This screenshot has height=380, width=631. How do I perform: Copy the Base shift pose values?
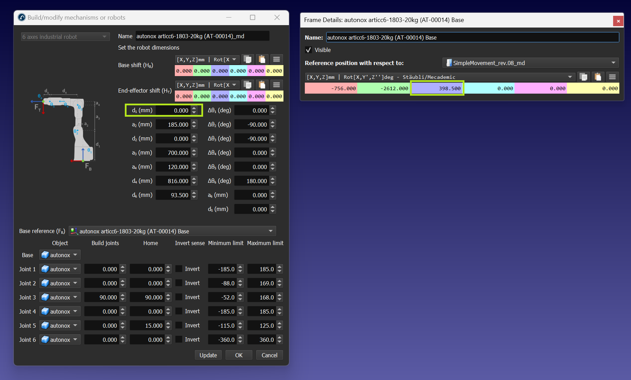pyautogui.click(x=248, y=59)
